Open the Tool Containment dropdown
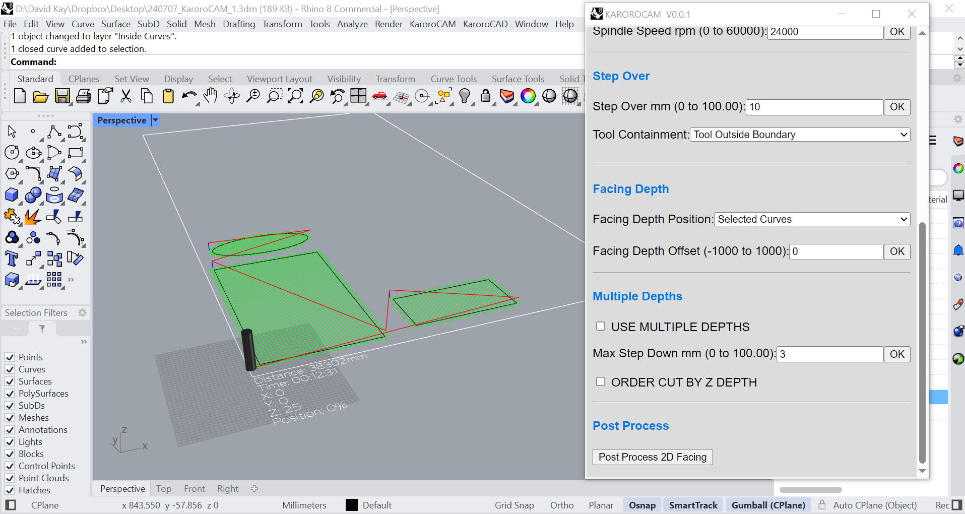Image resolution: width=965 pixels, height=514 pixels. (800, 135)
